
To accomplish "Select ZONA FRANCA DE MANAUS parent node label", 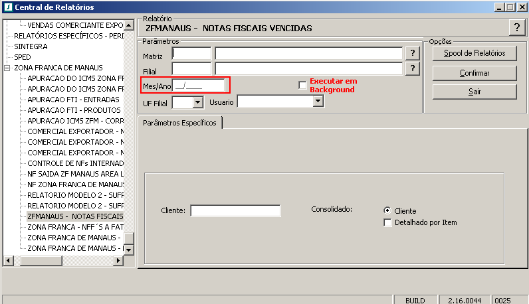I will point(58,68).
